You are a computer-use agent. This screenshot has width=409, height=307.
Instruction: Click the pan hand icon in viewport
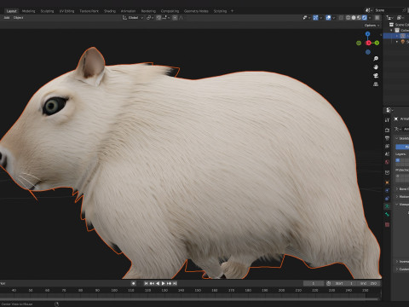point(376,67)
